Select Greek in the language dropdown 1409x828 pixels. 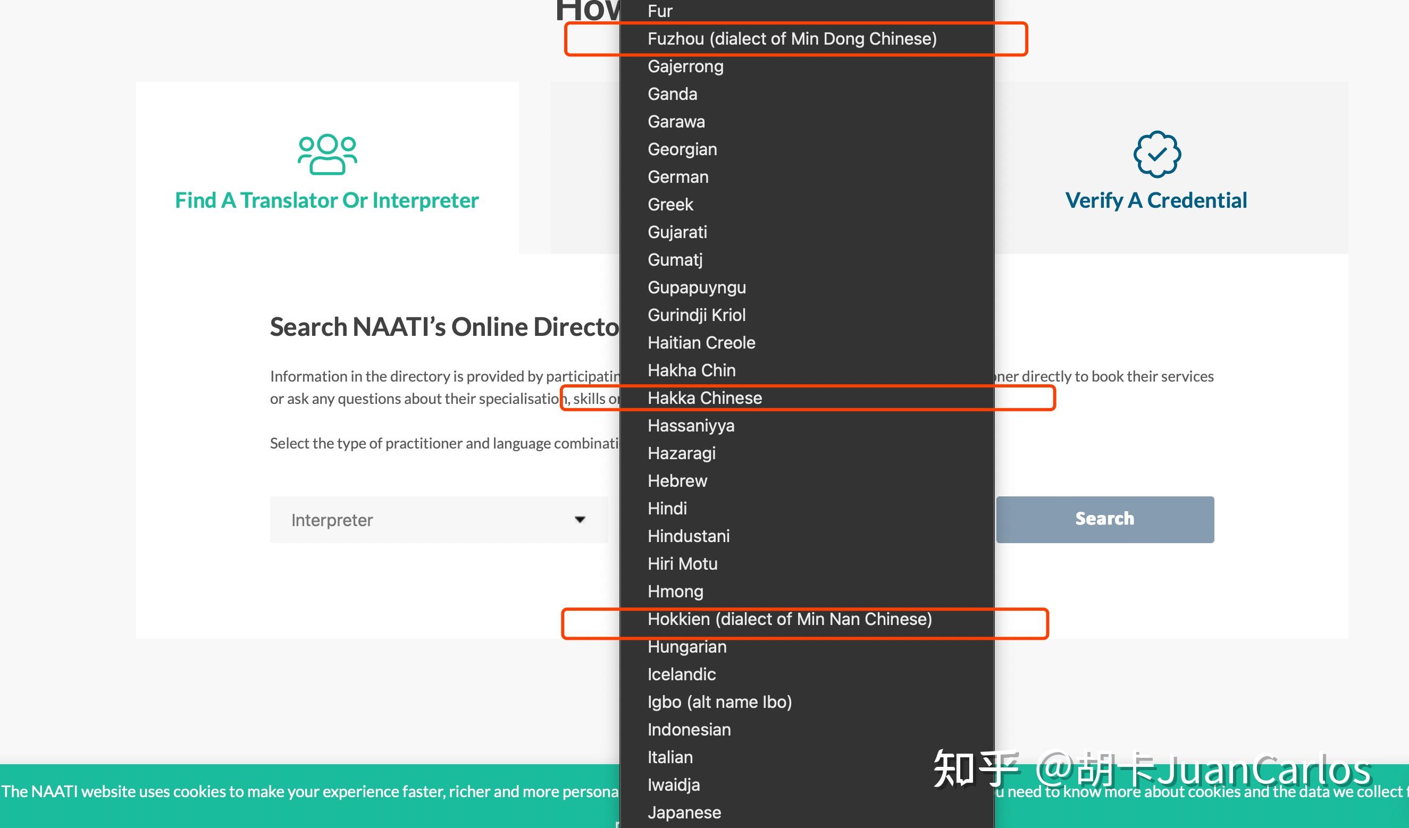[670, 205]
